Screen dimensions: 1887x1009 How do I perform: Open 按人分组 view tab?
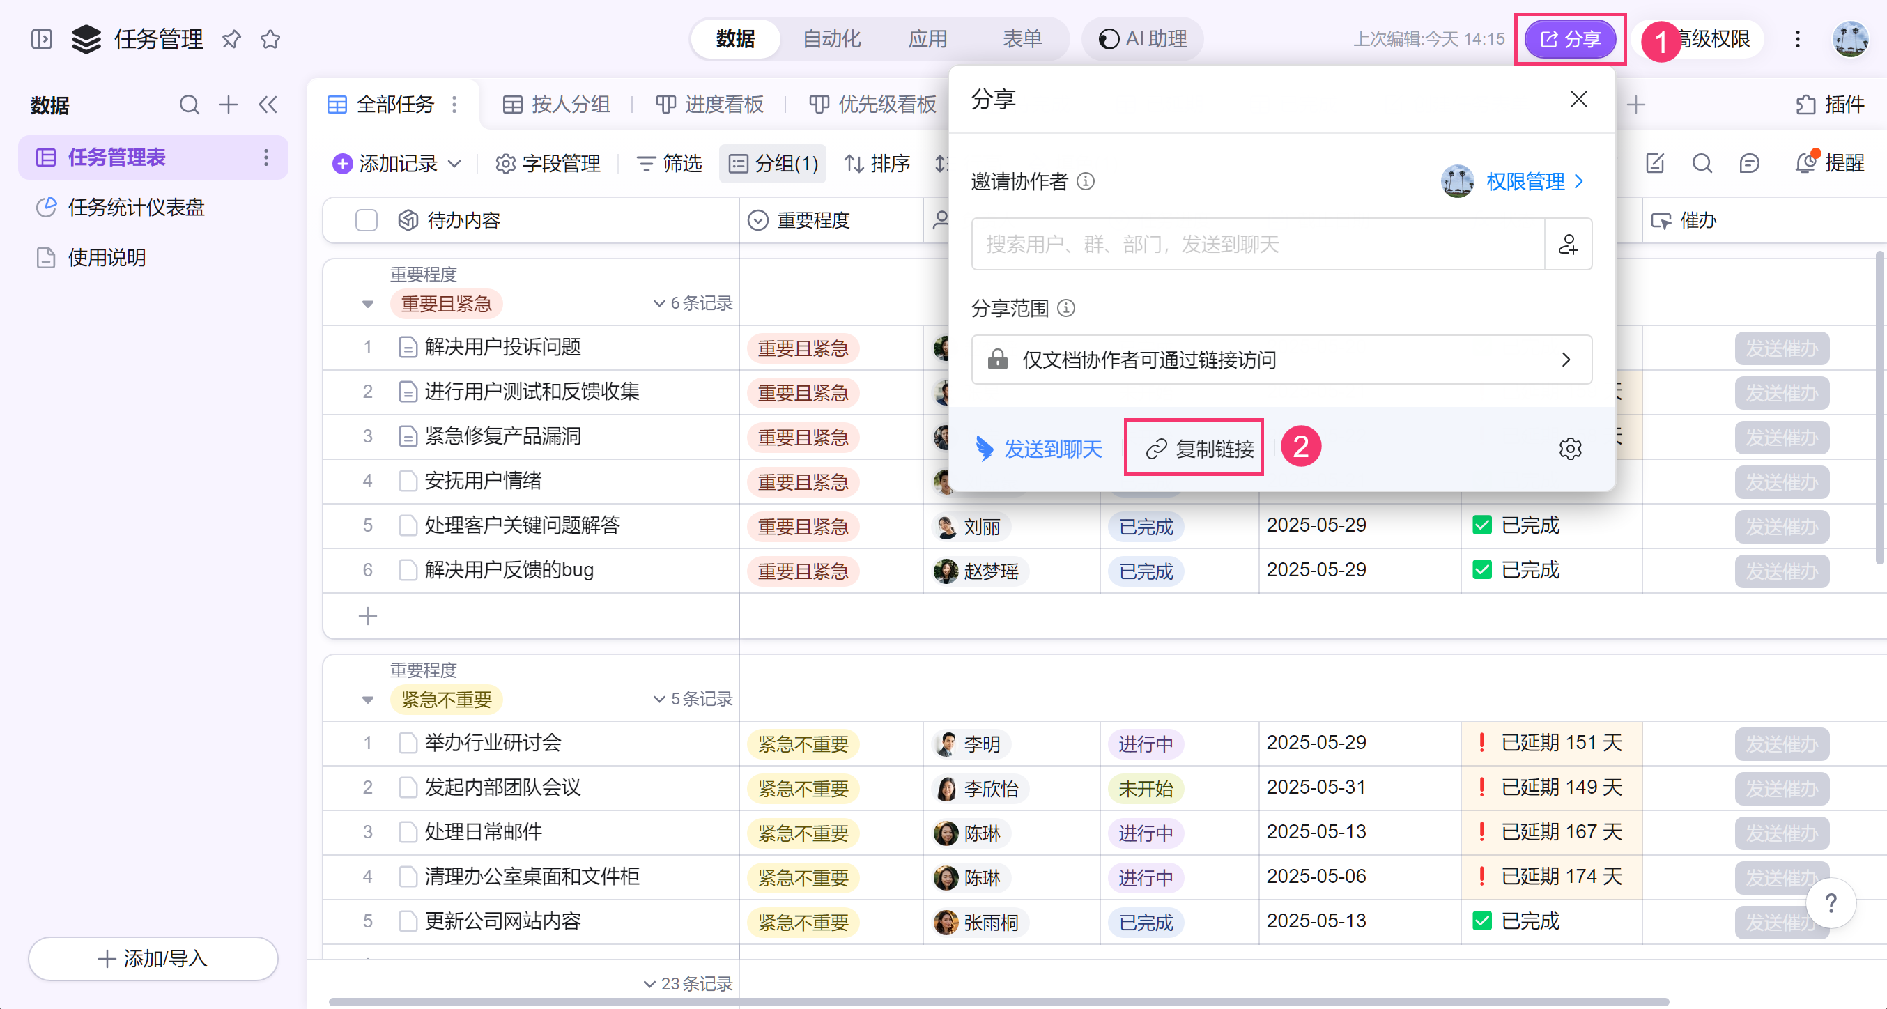coord(556,105)
